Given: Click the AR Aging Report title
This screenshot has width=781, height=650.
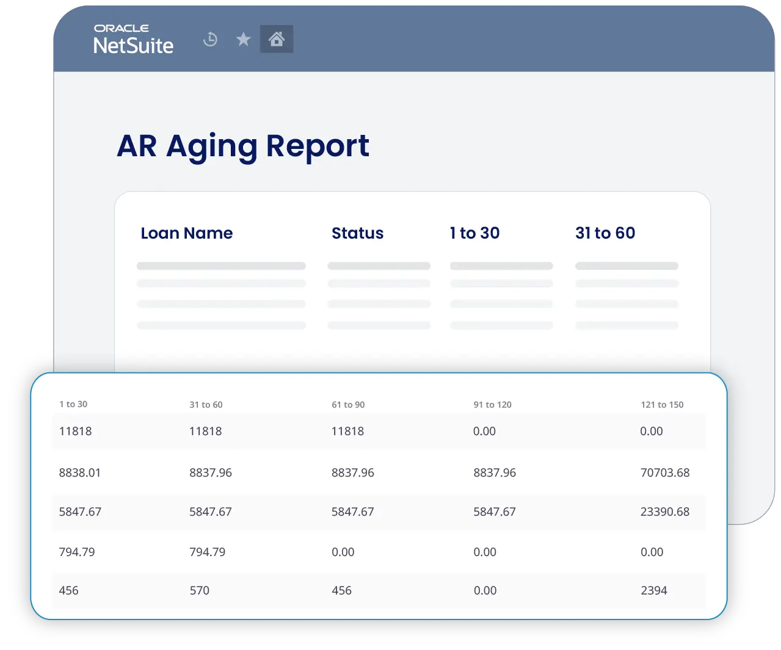Looking at the screenshot, I should coord(244,146).
